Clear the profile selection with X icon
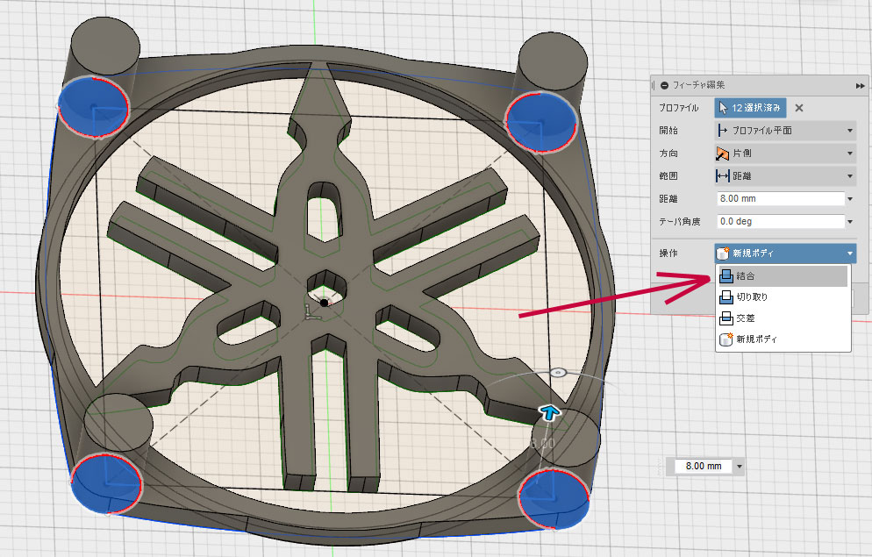Viewport: 872px width, 557px height. click(x=799, y=108)
